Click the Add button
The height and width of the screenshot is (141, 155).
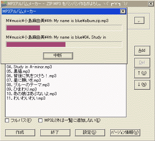point(142,51)
